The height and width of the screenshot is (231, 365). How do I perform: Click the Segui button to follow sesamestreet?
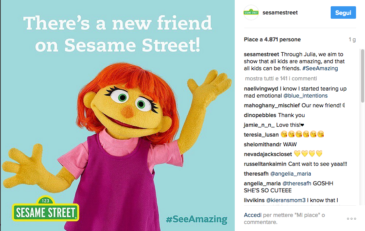[343, 12]
